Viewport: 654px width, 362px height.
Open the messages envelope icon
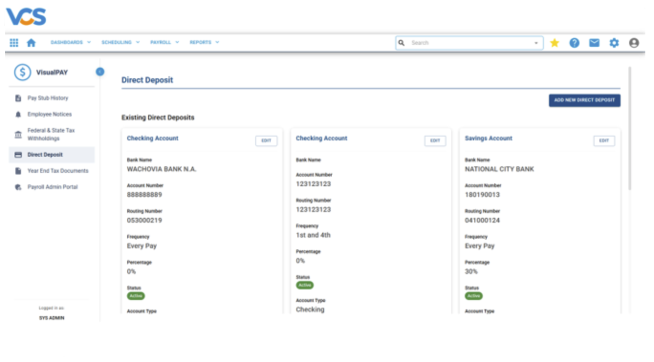(594, 43)
